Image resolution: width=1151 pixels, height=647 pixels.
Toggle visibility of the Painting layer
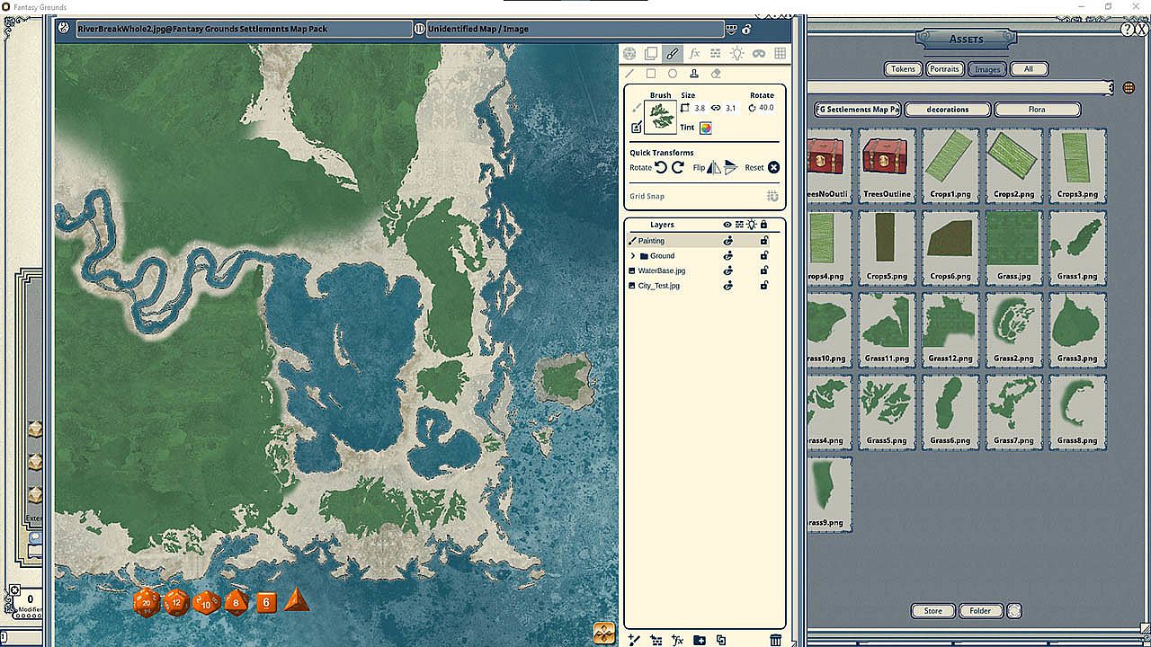pos(728,241)
